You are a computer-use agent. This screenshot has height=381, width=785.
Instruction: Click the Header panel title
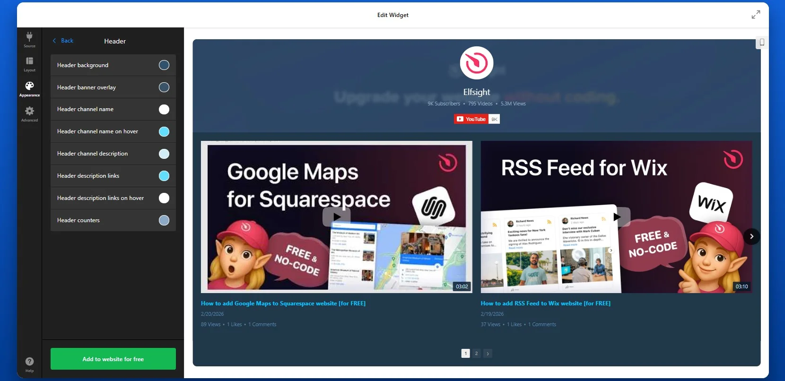[115, 41]
